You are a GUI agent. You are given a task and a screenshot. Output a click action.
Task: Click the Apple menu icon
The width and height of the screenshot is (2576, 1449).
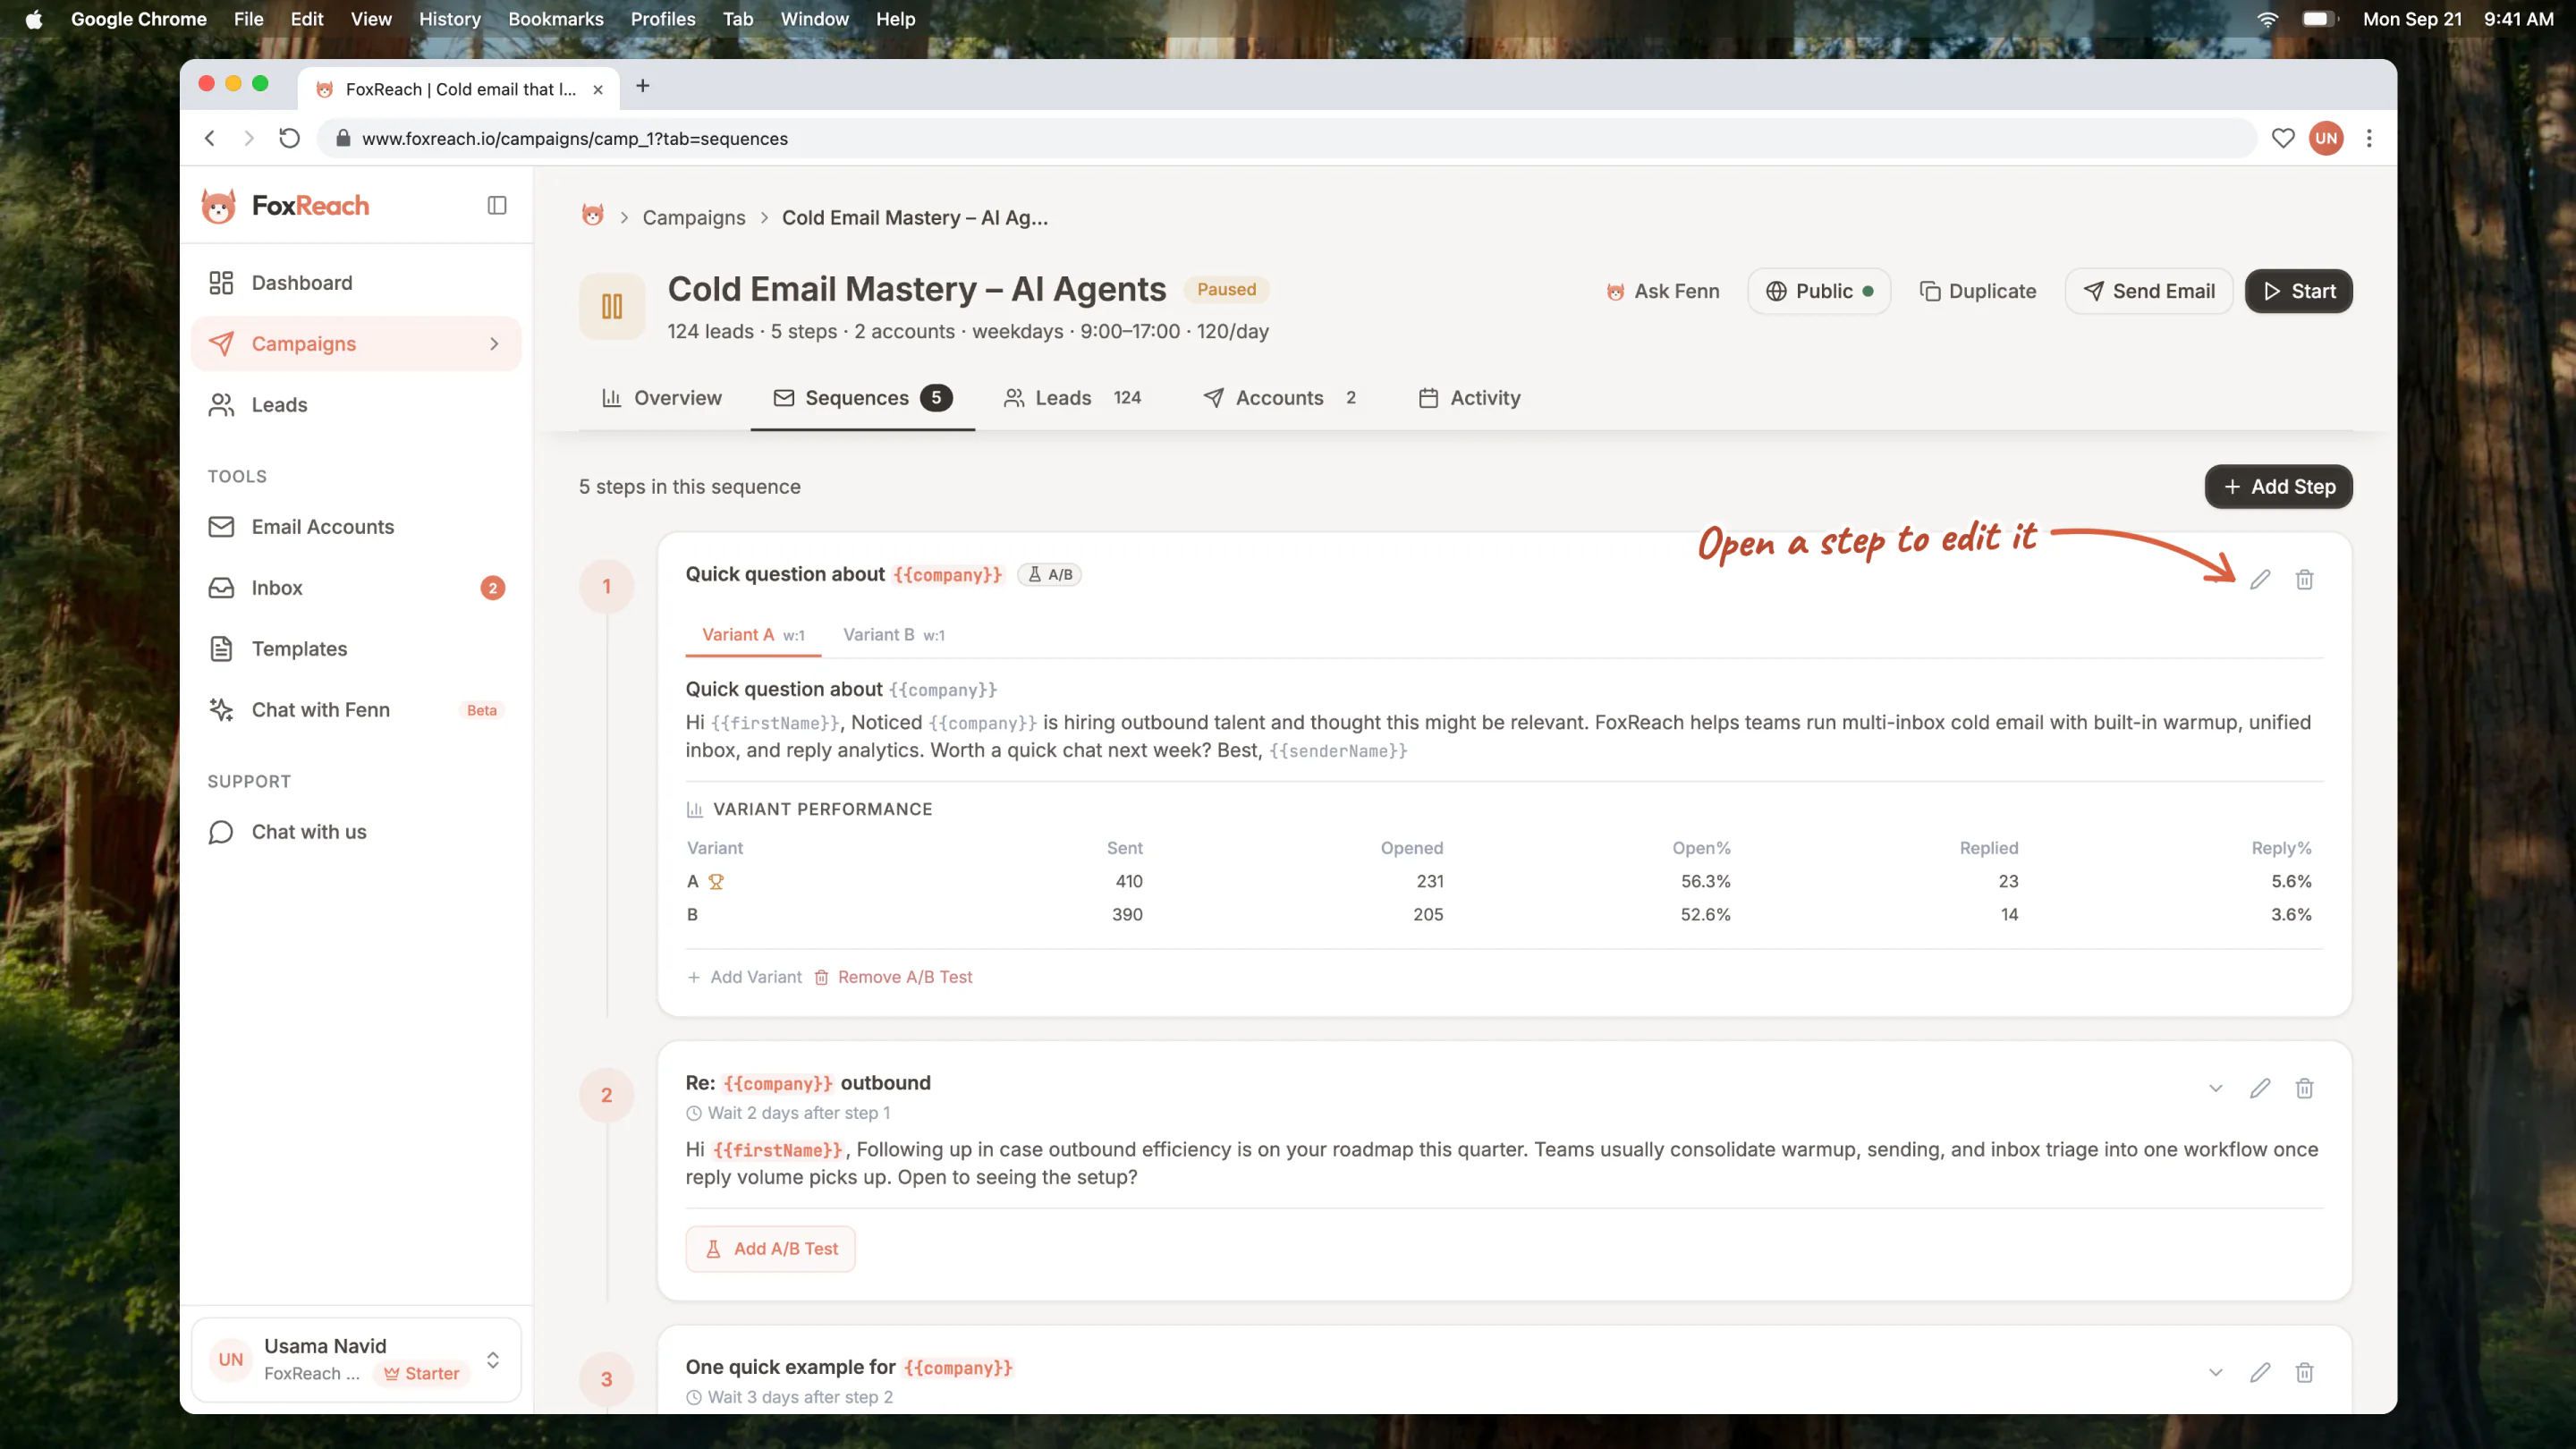(34, 19)
